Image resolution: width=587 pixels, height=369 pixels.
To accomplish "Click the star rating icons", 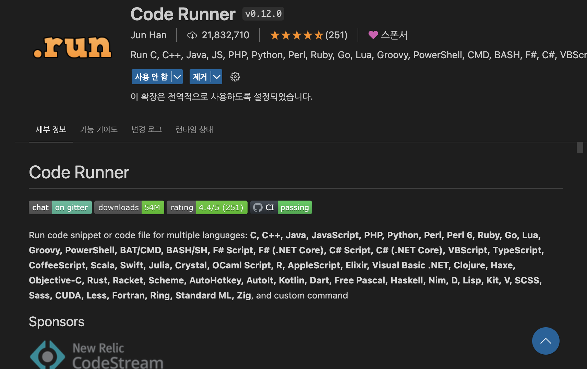I will [297, 35].
